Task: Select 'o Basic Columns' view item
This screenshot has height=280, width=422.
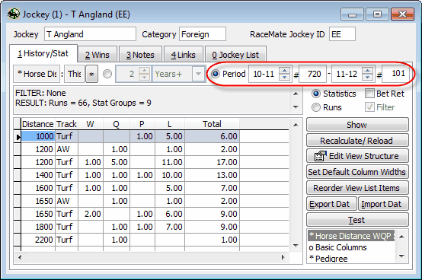Action: [351, 247]
